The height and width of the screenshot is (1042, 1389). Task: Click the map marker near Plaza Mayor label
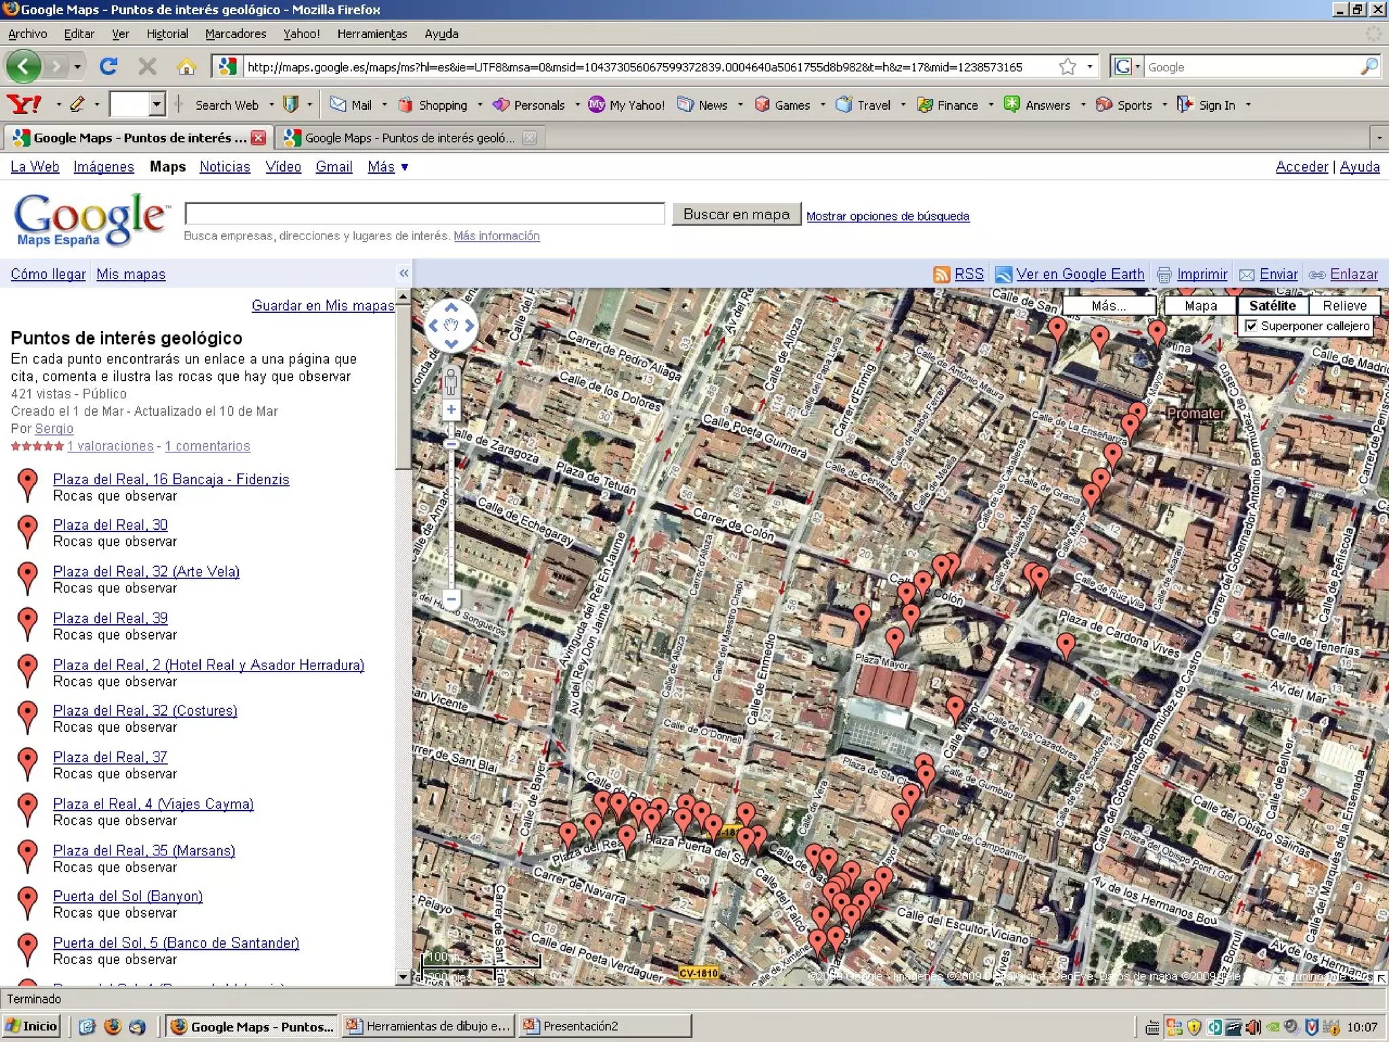click(895, 641)
